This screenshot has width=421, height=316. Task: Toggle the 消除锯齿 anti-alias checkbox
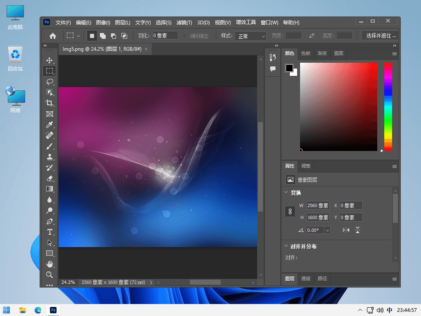click(184, 35)
